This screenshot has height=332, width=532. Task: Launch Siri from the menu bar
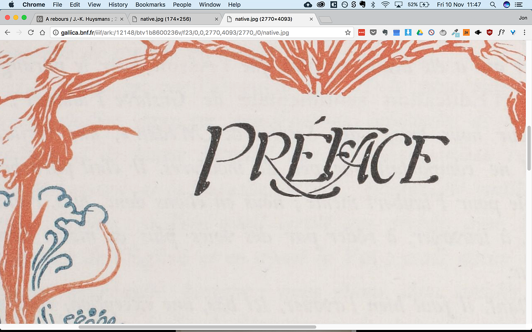pos(507,4)
